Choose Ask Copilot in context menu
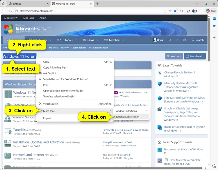The width and height of the screenshot is (218, 170). click(75, 73)
